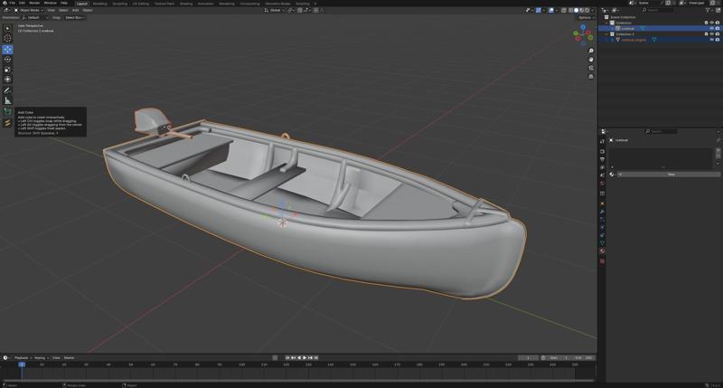The image size is (723, 388).
Task: Click the current frame marker in timeline
Action: pyautogui.click(x=22, y=364)
